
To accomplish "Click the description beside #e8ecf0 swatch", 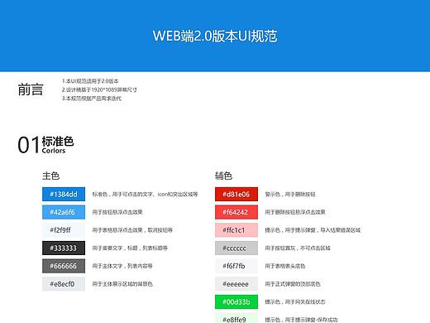I will (122, 284).
